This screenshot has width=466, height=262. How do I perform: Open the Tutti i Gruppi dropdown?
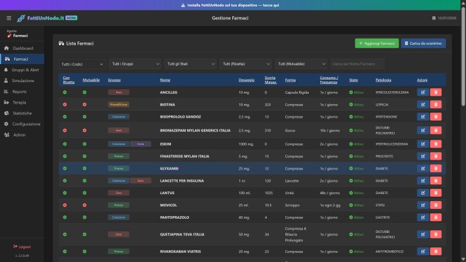click(x=135, y=64)
